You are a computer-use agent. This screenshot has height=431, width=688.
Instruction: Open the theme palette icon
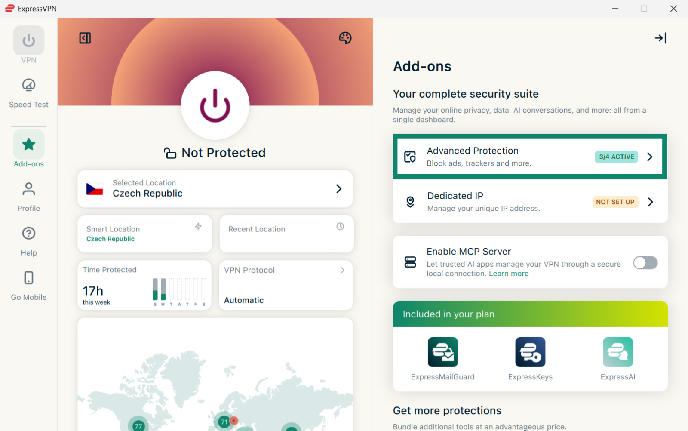click(x=345, y=38)
